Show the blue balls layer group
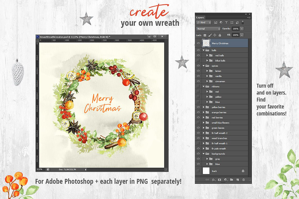This screenshot has height=199, width=299. 198,61
